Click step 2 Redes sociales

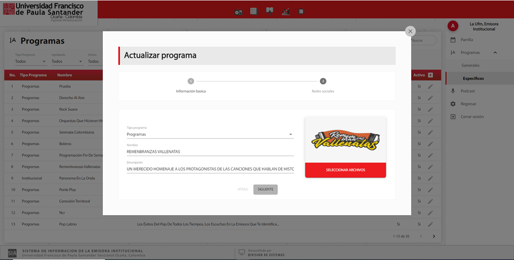323,81
